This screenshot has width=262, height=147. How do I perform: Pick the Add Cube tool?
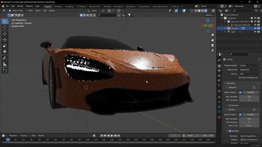[x=5, y=71]
